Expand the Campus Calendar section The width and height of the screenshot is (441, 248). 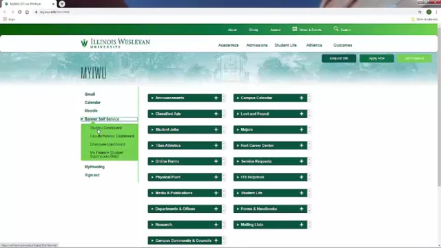pyautogui.click(x=270, y=98)
